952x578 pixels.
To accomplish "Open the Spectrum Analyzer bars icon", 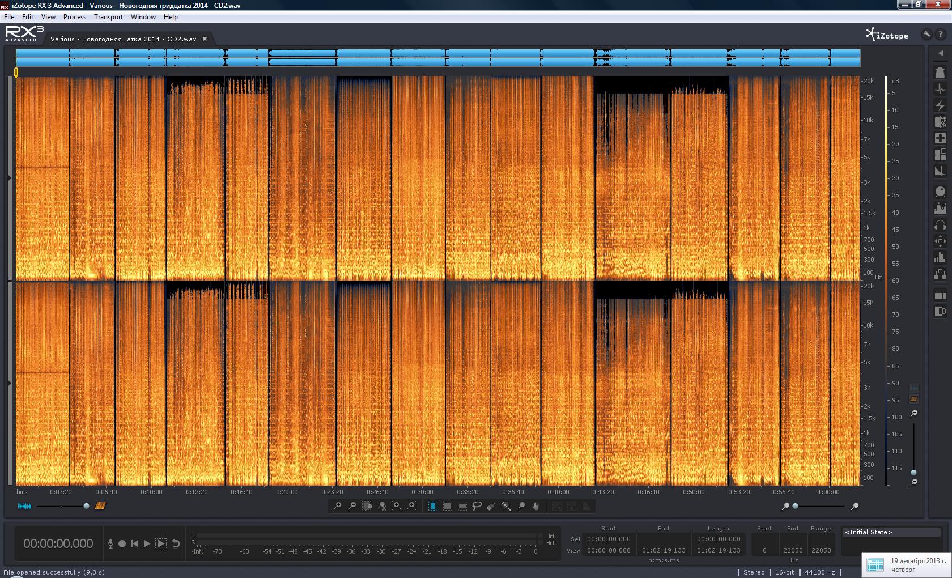I will (940, 258).
